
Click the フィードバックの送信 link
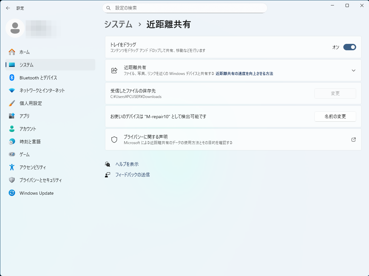click(132, 175)
